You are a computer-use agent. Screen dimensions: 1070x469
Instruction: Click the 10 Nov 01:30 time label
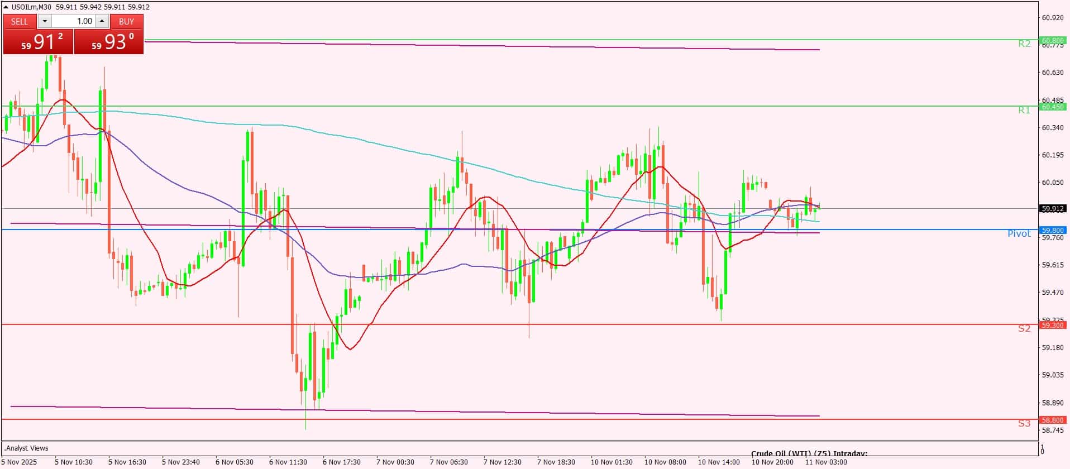tap(612, 462)
